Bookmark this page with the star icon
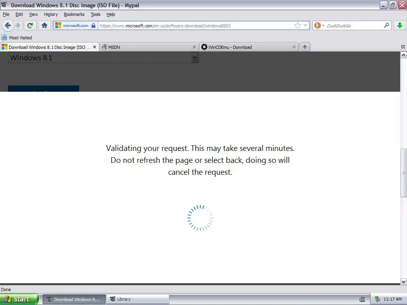The image size is (407, 305). click(297, 25)
